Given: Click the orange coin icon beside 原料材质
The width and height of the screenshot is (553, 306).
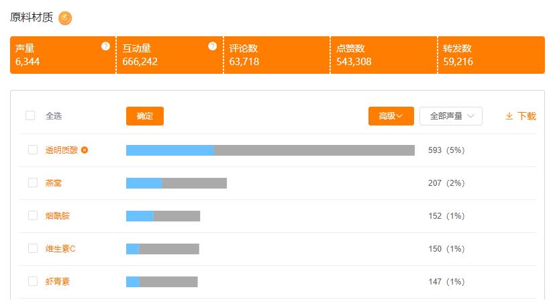Looking at the screenshot, I should [65, 18].
